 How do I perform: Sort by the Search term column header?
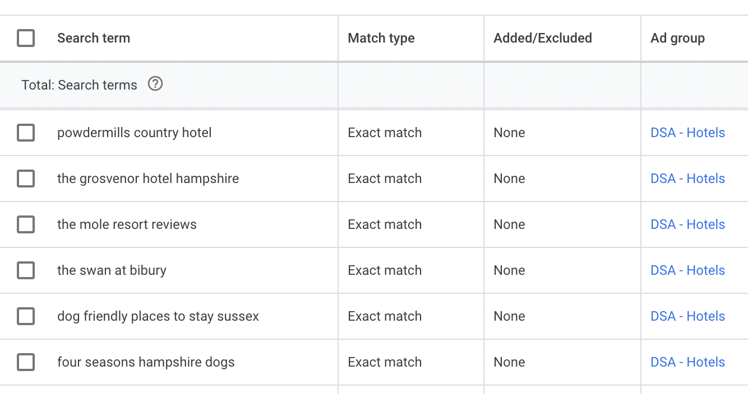point(94,38)
